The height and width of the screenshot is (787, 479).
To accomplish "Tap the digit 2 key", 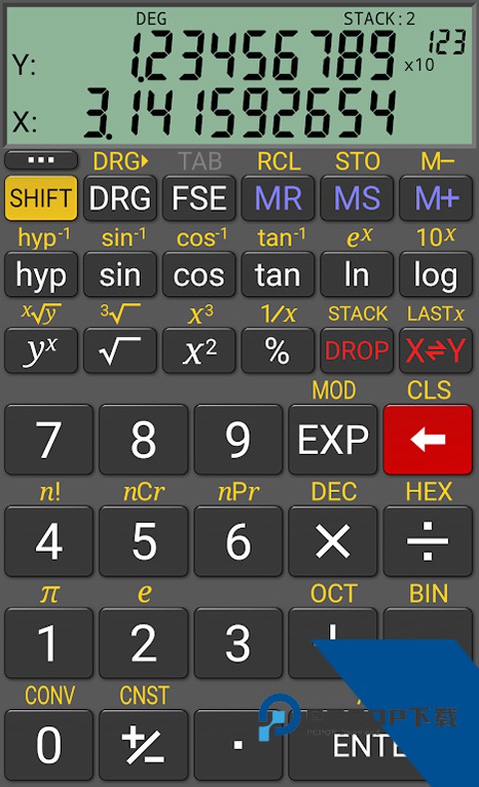I will [x=144, y=643].
